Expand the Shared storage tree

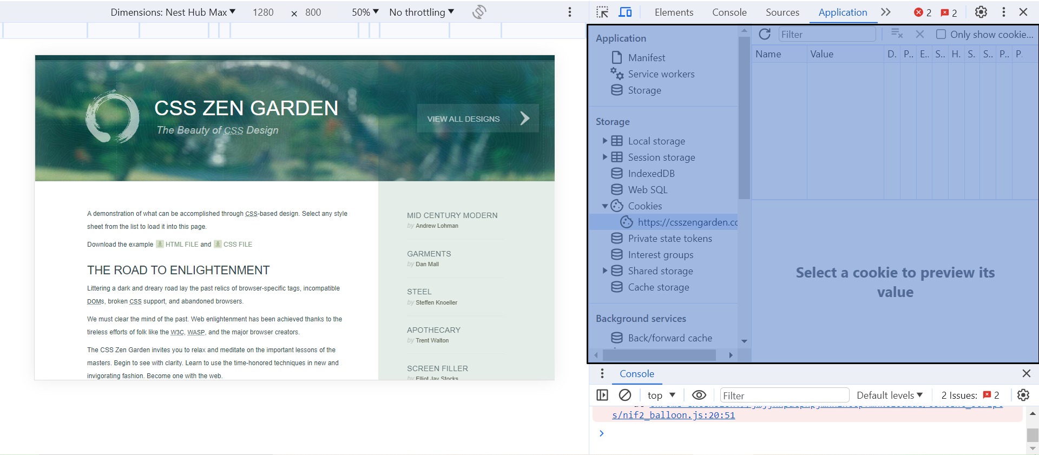[x=605, y=271]
